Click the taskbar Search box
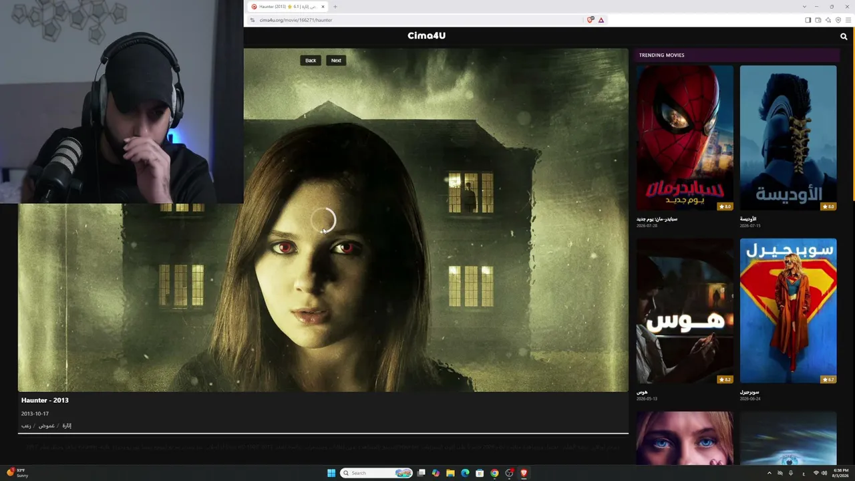Image resolution: width=855 pixels, height=481 pixels. pos(376,473)
